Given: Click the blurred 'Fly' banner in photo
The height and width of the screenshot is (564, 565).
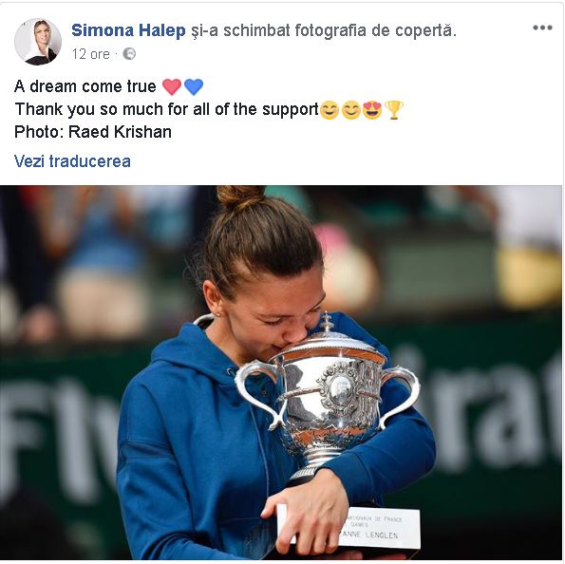Looking at the screenshot, I should coord(58,443).
